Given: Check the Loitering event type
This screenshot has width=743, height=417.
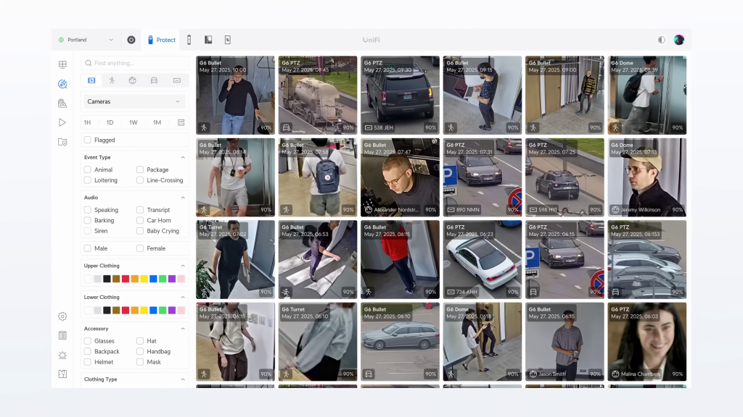Looking at the screenshot, I should [x=88, y=180].
